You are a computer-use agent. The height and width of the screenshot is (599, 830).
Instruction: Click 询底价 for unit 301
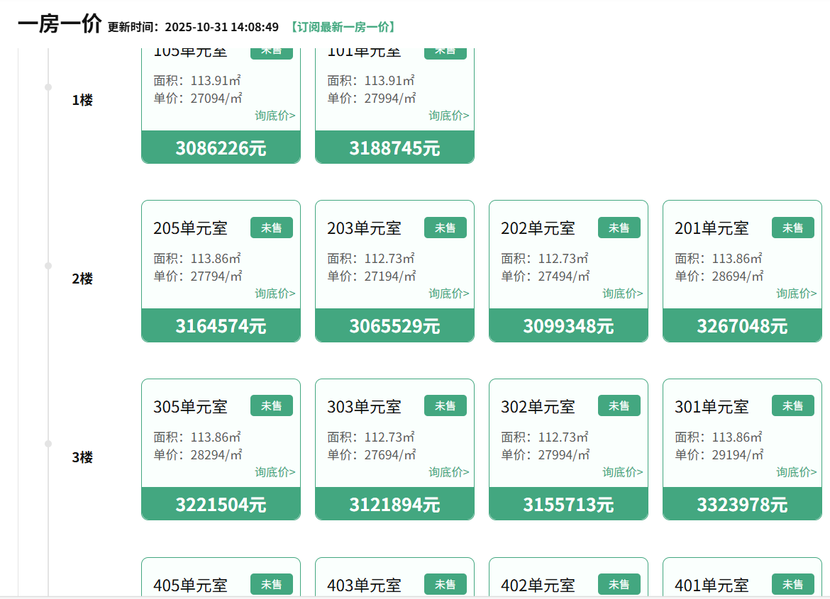[x=797, y=472]
